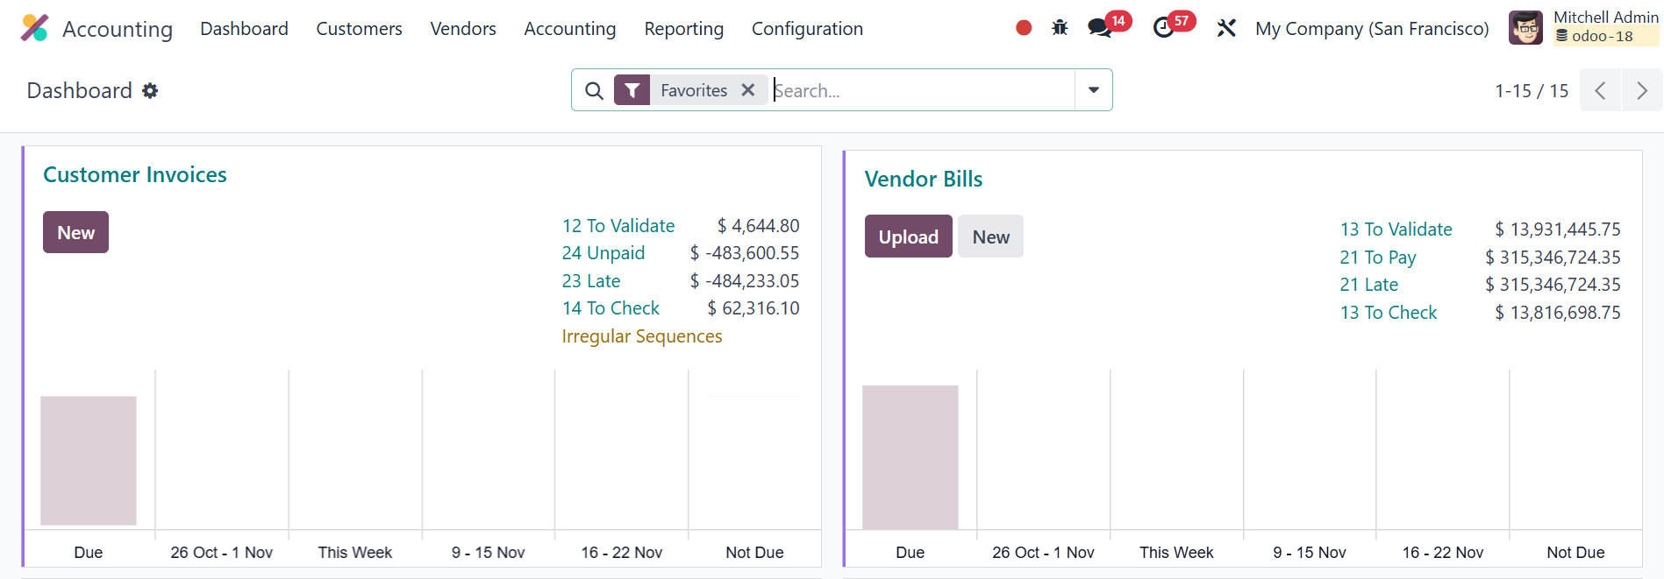Image resolution: width=1664 pixels, height=579 pixels.
Task: Click the Due bar in Vendor Bills chart
Action: [x=910, y=457]
